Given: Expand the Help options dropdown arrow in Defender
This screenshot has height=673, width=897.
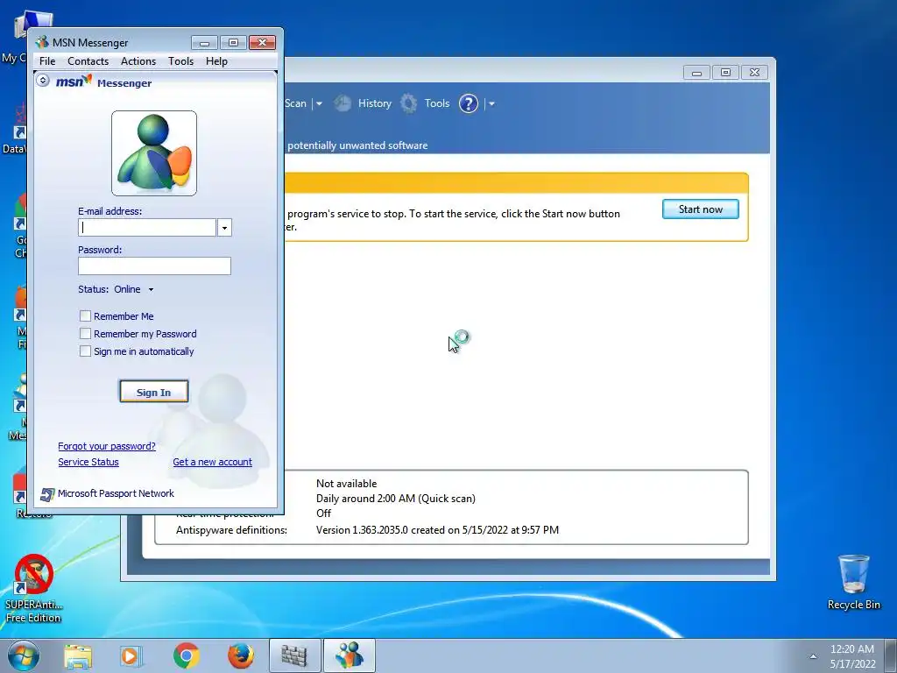Looking at the screenshot, I should coord(491,103).
